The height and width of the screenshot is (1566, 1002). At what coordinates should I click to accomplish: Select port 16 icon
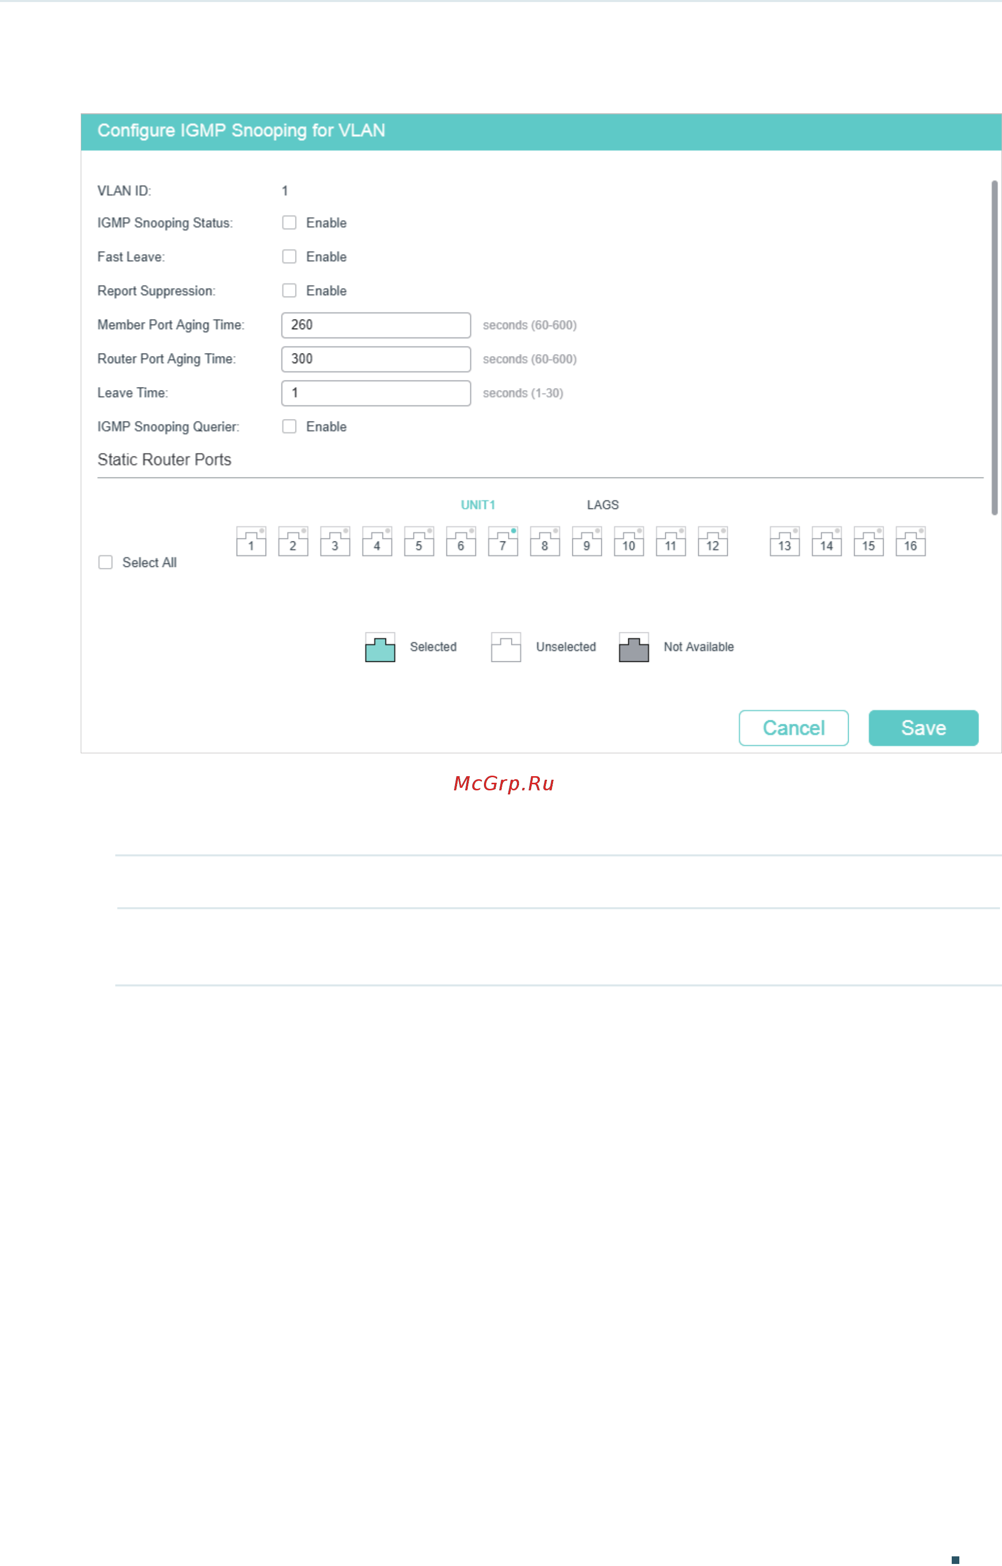[910, 541]
